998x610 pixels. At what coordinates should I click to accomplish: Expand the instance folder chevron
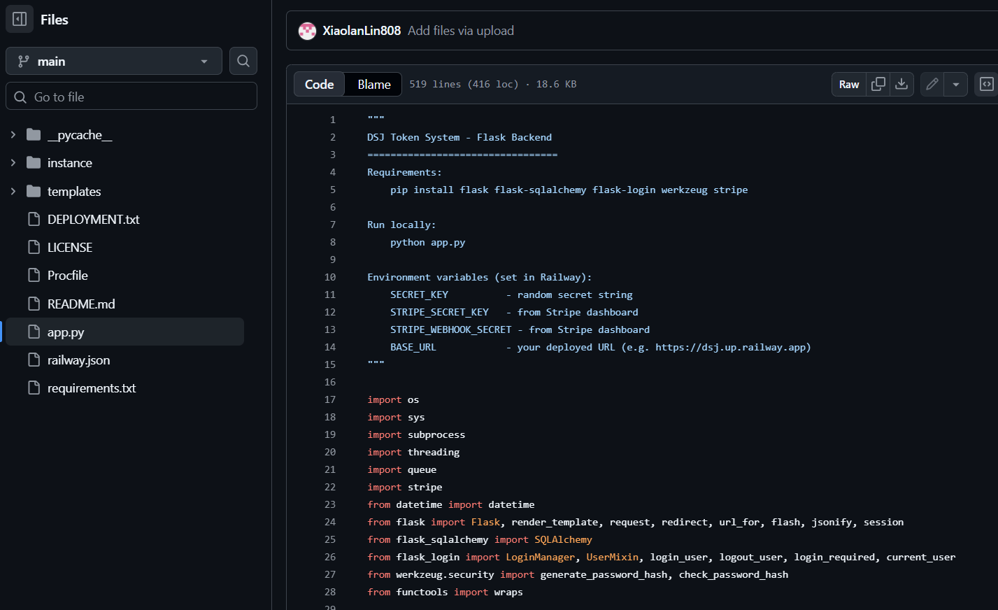click(x=13, y=162)
